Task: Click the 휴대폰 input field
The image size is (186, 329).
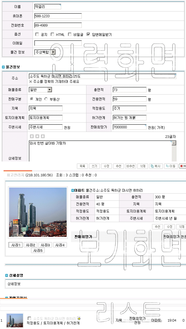Action: click(58, 16)
